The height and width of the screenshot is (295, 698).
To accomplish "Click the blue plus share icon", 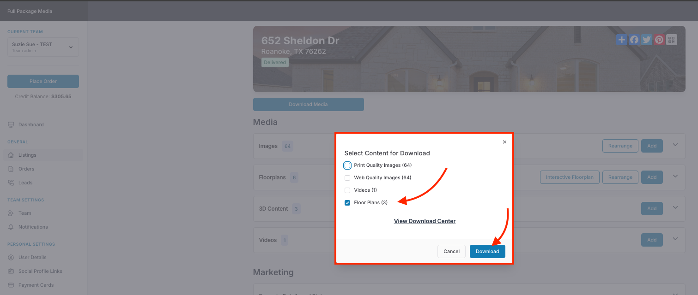I will point(622,40).
